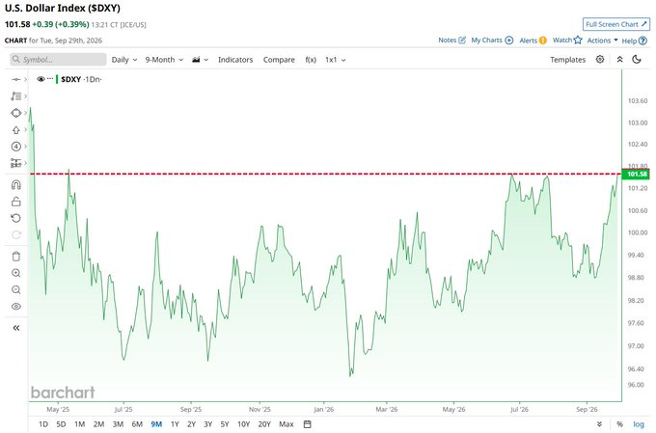Open the Templates link
The width and height of the screenshot is (656, 433).
(x=567, y=60)
